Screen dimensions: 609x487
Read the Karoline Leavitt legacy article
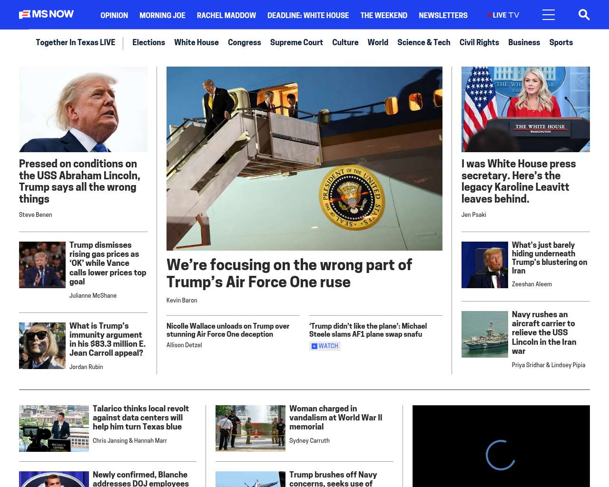tap(519, 181)
